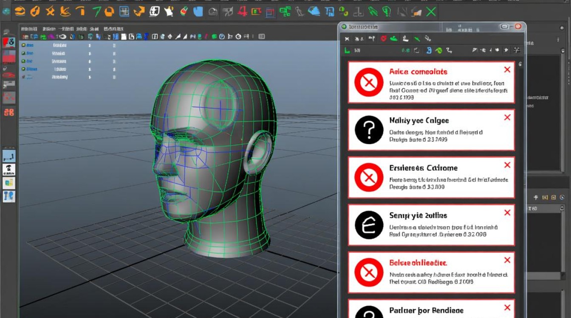Screen dimensions: 571x318
Task: Click the red error icon beside "Belcee ohlieatce"
Action: click(x=369, y=272)
